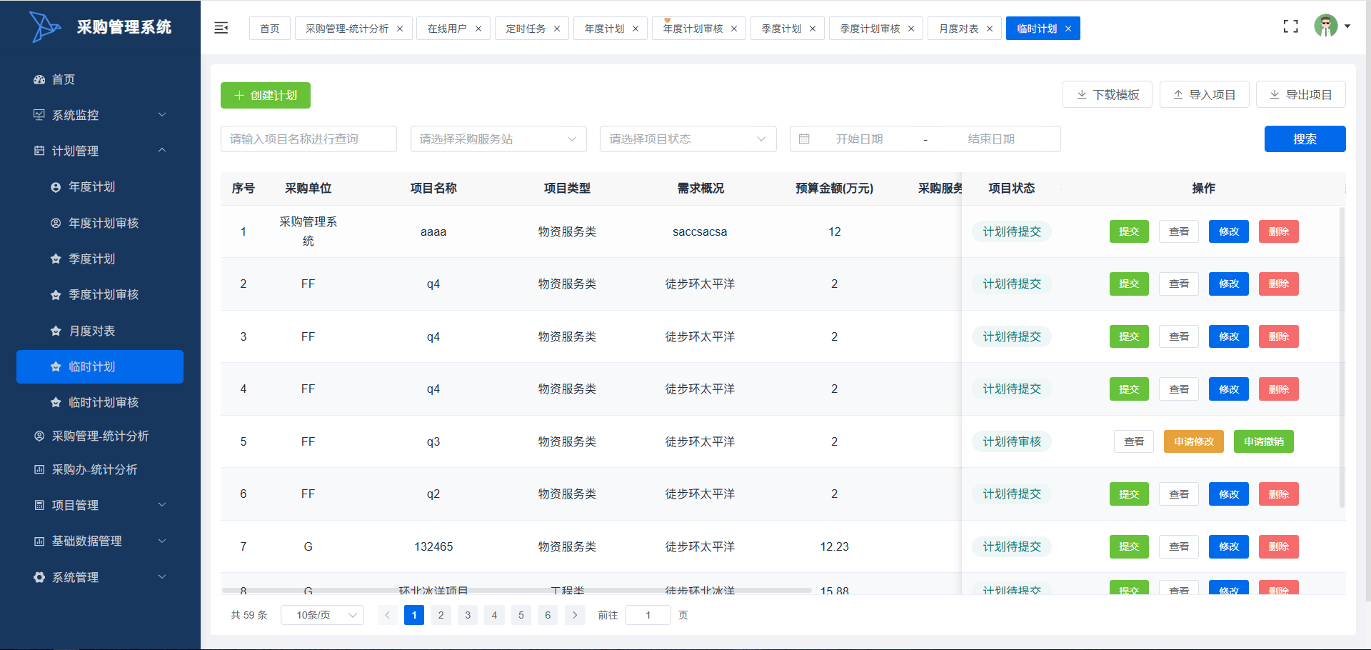
Task: Close the 年度计划审核 tab
Action: [x=734, y=29]
